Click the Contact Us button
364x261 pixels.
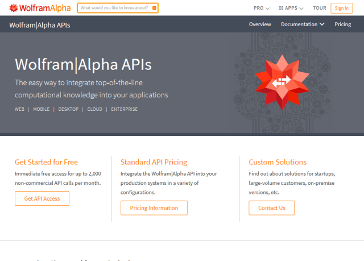click(272, 208)
